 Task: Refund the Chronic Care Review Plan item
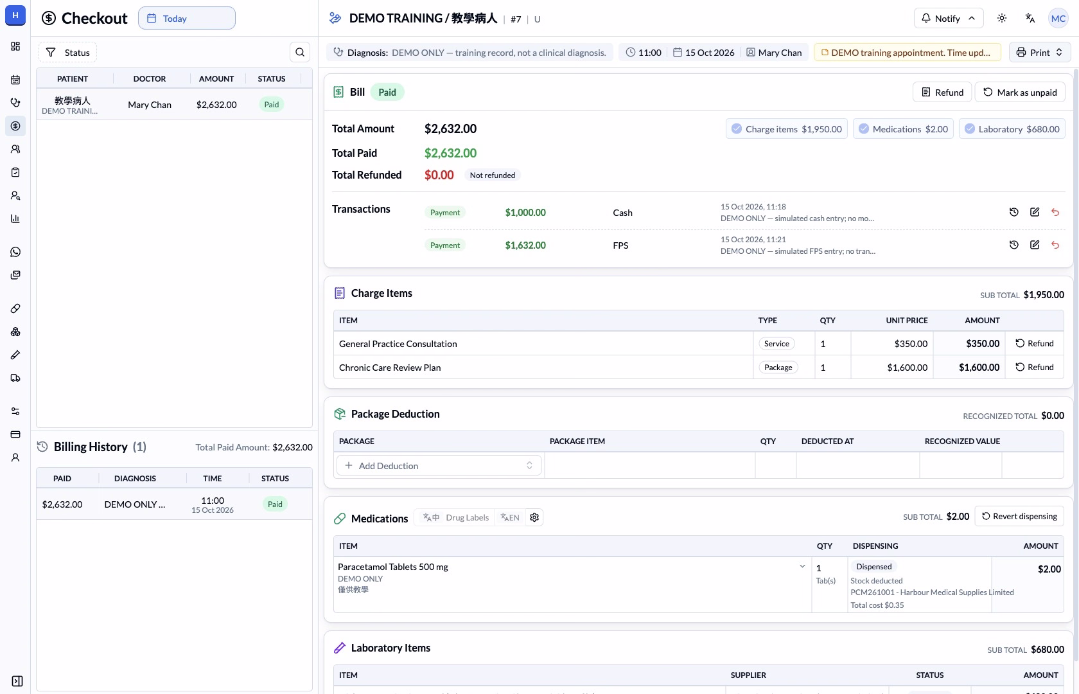pyautogui.click(x=1034, y=367)
